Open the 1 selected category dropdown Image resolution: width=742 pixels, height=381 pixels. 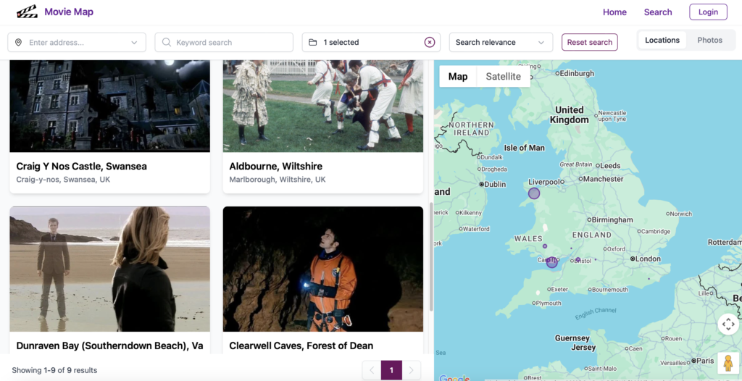pyautogui.click(x=366, y=43)
